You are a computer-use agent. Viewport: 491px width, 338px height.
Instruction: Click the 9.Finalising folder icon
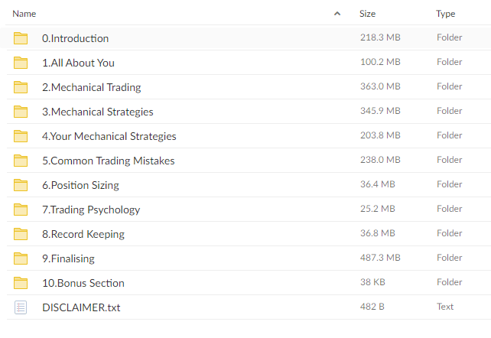tap(21, 258)
